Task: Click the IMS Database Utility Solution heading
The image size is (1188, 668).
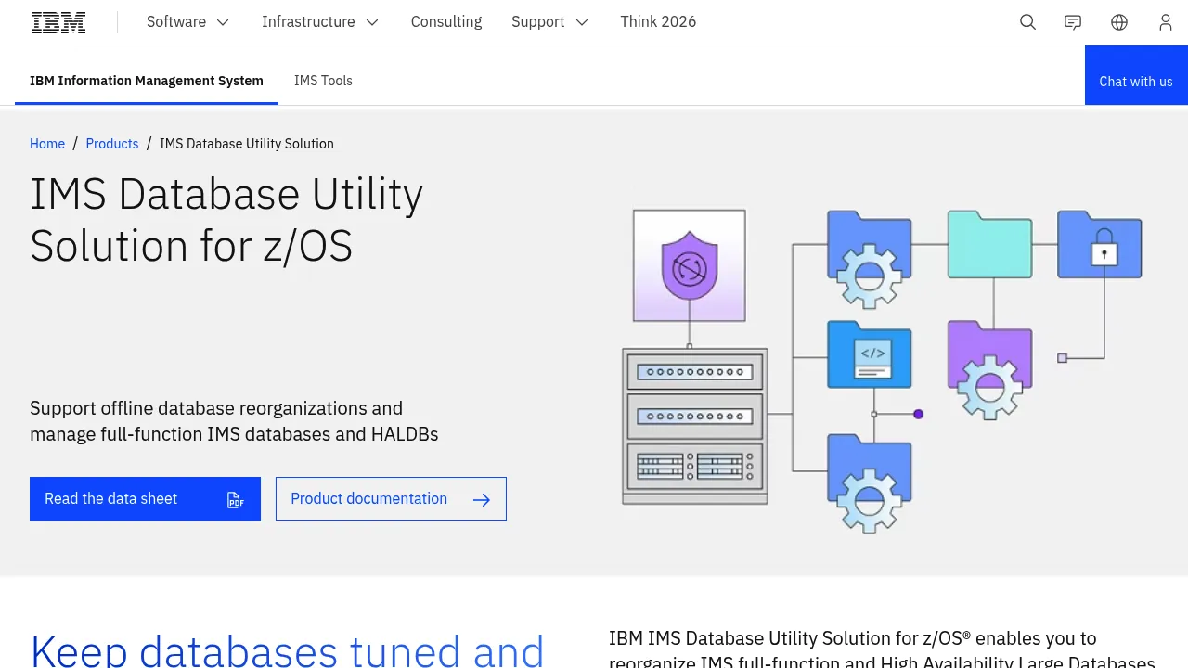Action: coord(226,220)
